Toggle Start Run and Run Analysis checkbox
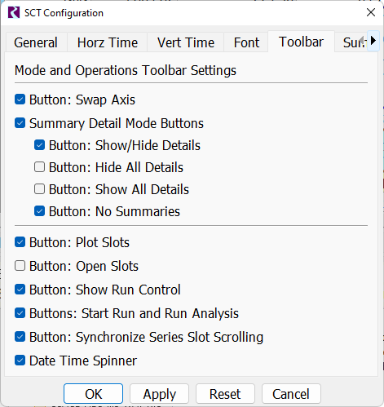 20,313
